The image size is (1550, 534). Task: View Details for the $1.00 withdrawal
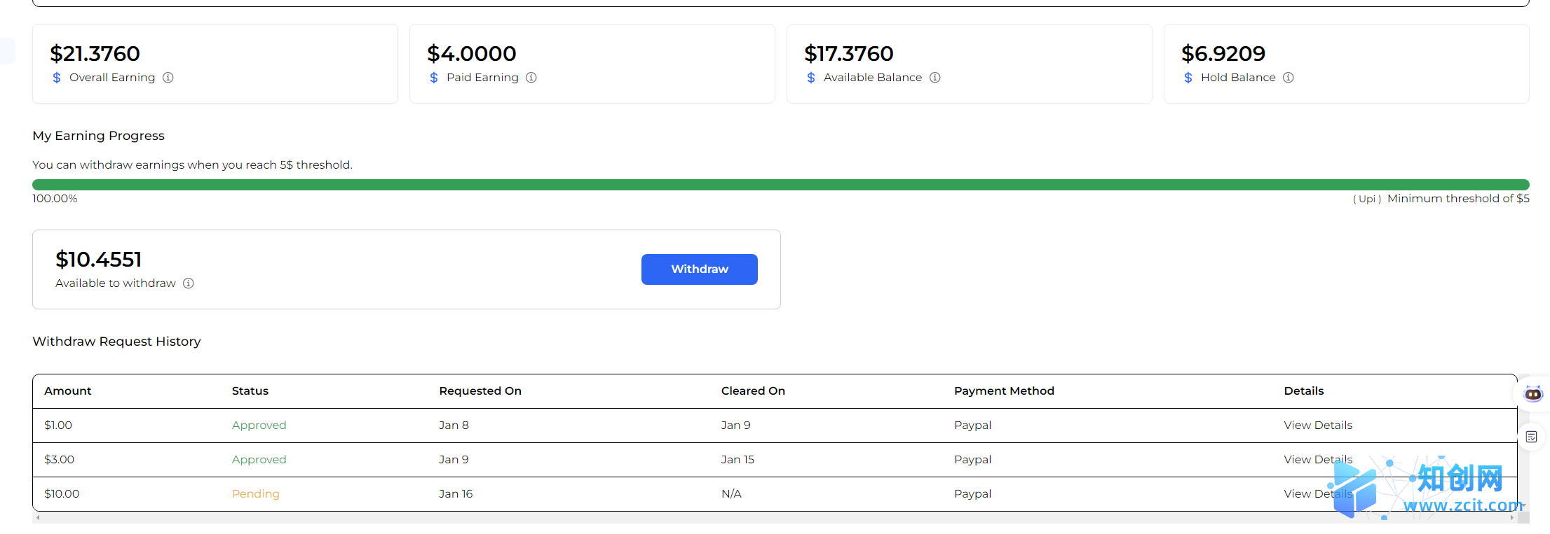(x=1318, y=426)
